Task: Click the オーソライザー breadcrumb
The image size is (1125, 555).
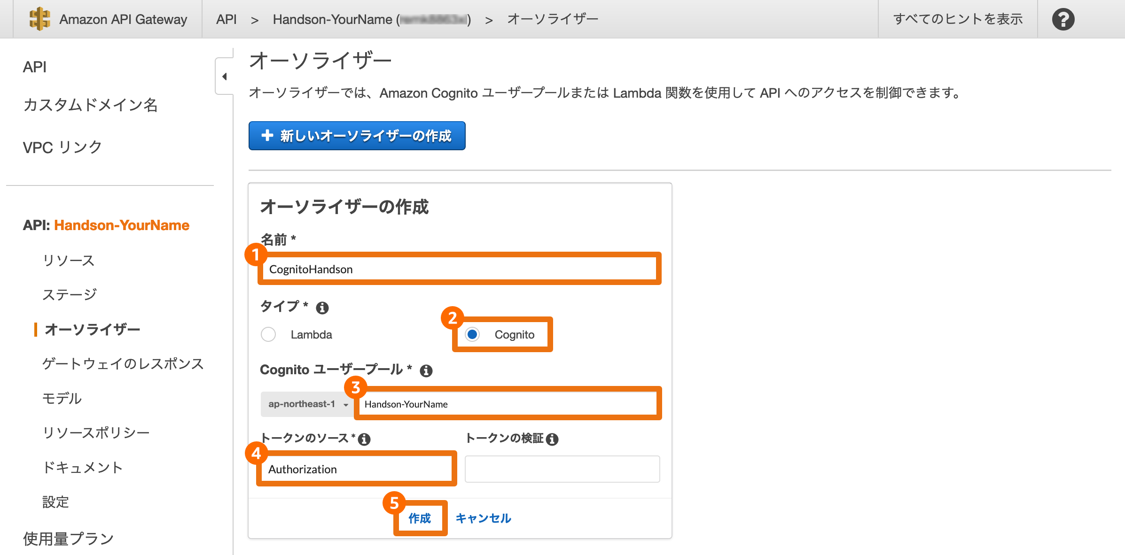Action: pyautogui.click(x=553, y=19)
